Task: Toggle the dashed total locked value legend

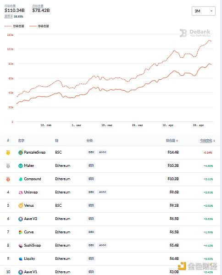Action: point(14,26)
